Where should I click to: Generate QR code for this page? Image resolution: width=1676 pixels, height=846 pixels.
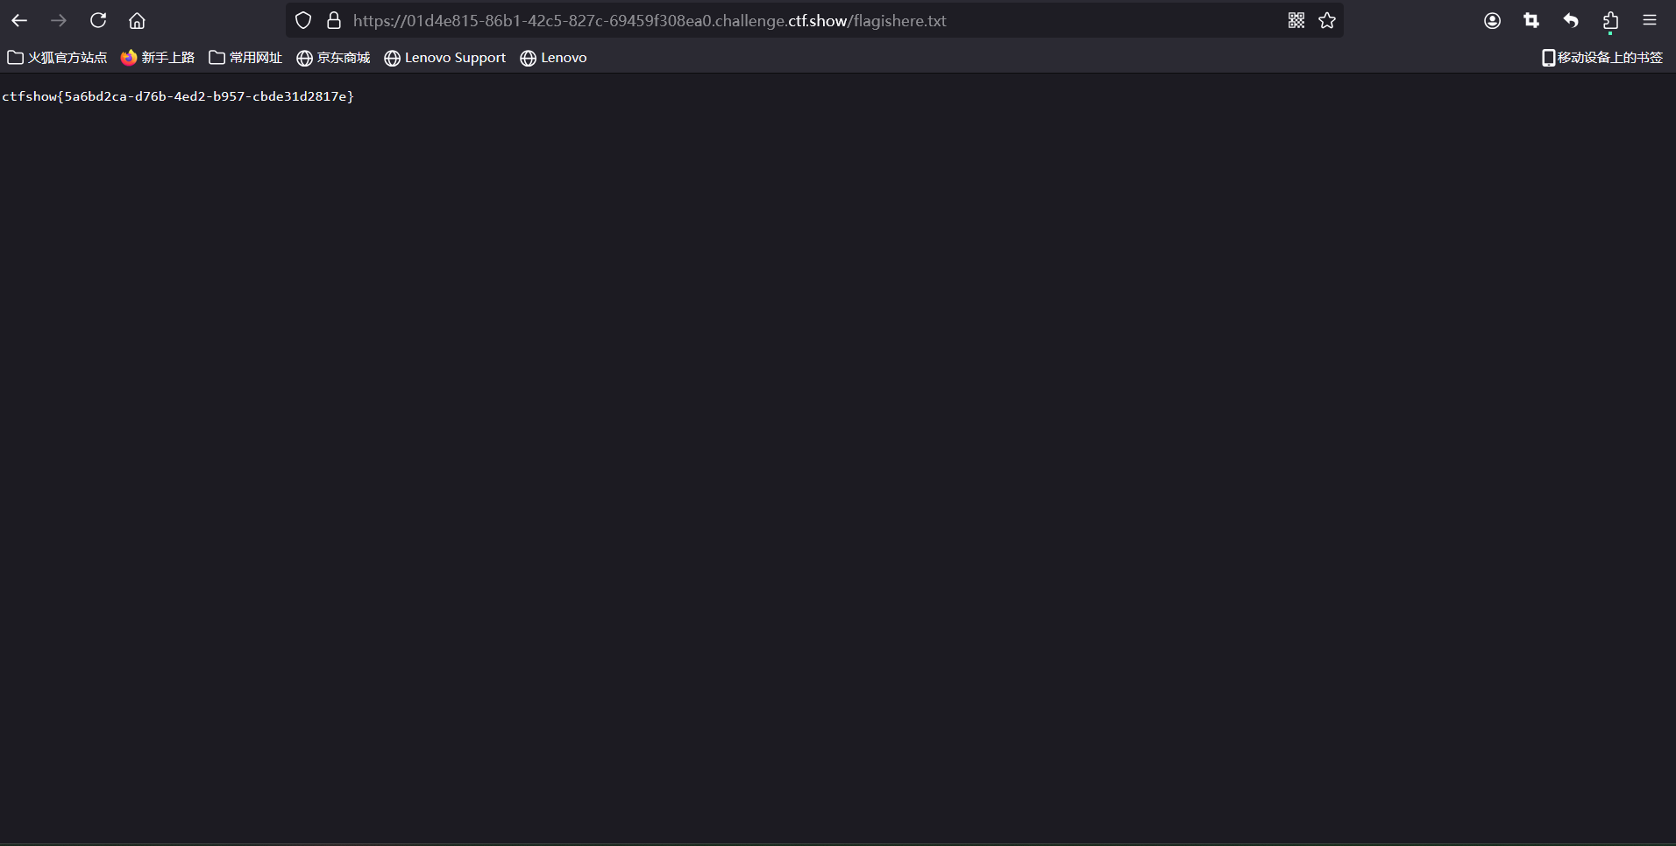[x=1296, y=20]
